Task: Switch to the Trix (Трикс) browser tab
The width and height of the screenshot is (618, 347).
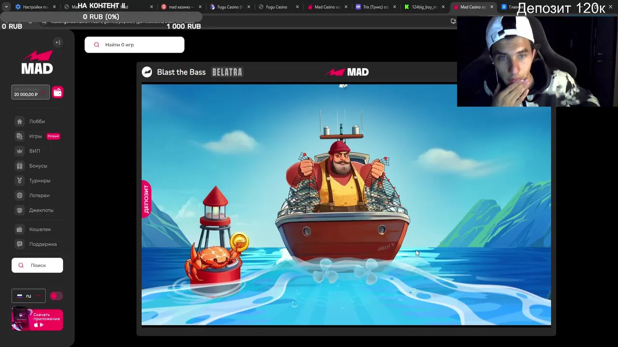Action: pyautogui.click(x=376, y=7)
